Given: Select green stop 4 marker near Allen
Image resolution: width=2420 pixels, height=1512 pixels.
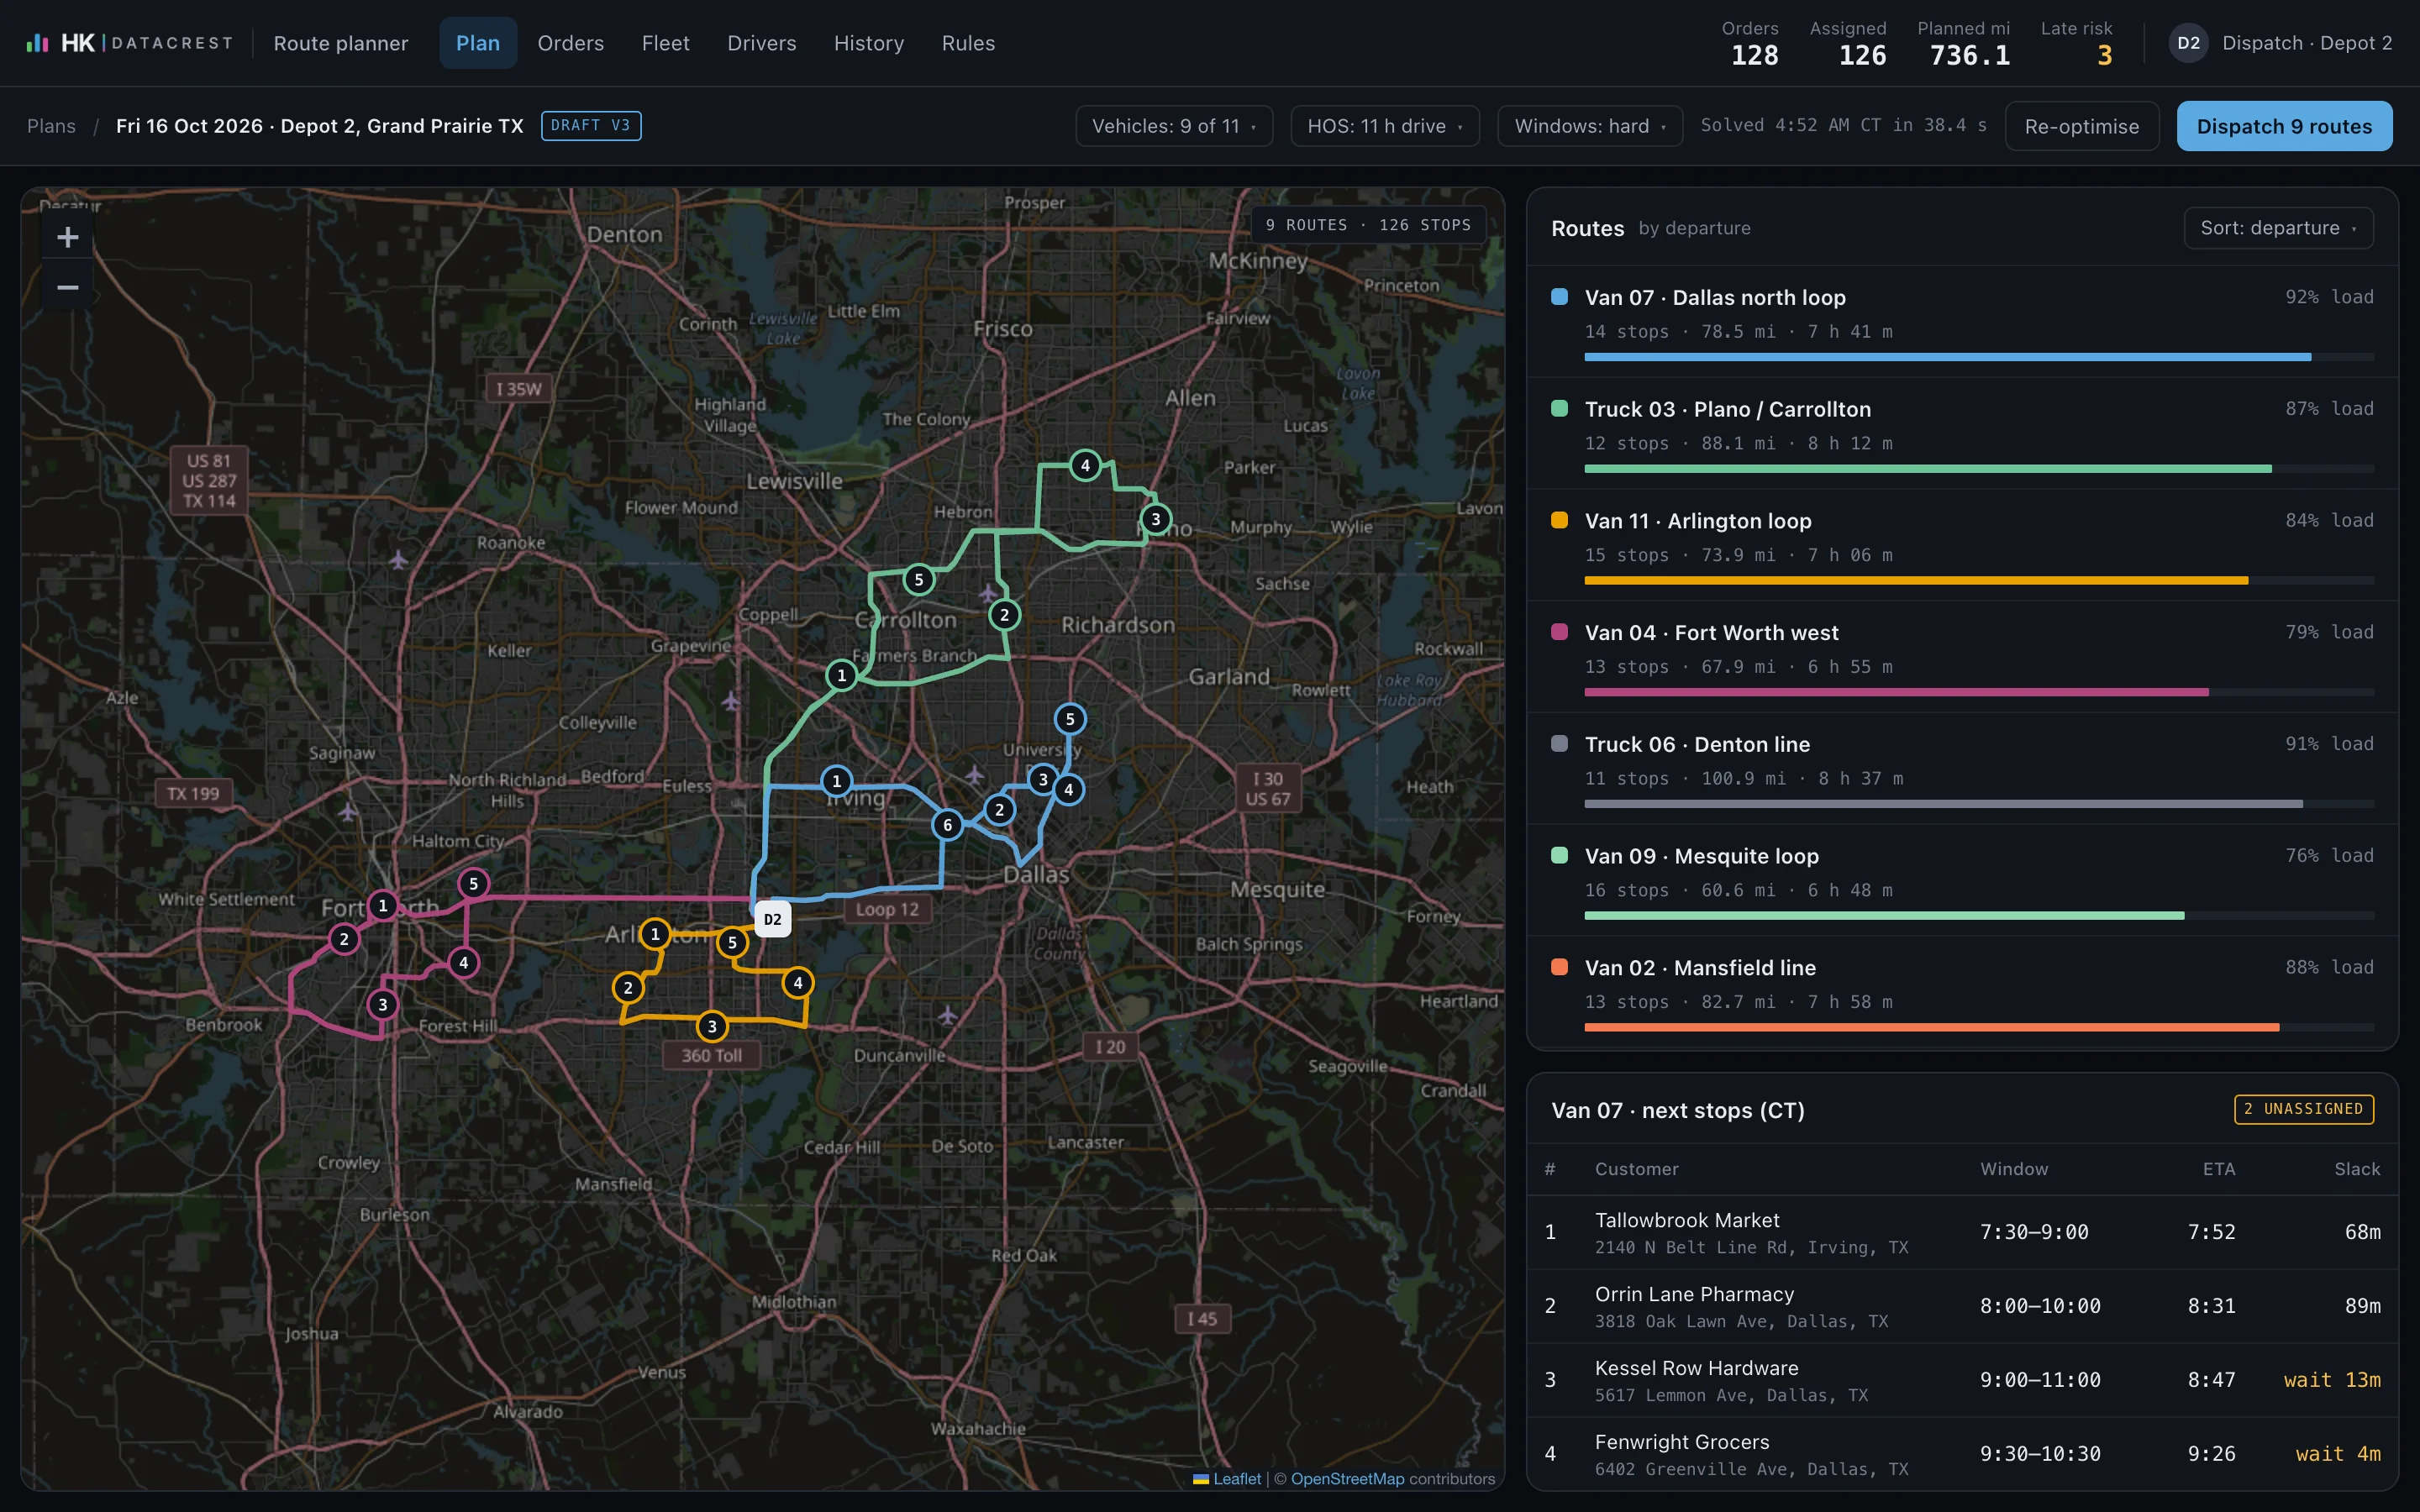Looking at the screenshot, I should click(1085, 465).
